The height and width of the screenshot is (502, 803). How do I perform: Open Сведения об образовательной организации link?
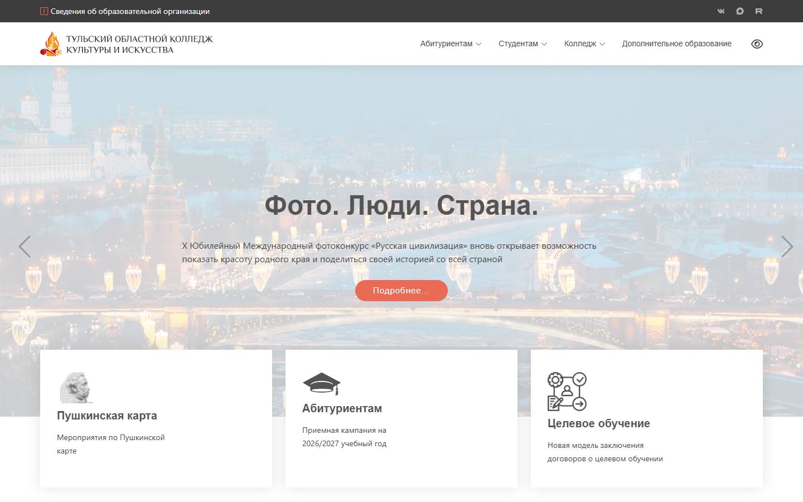pos(130,11)
